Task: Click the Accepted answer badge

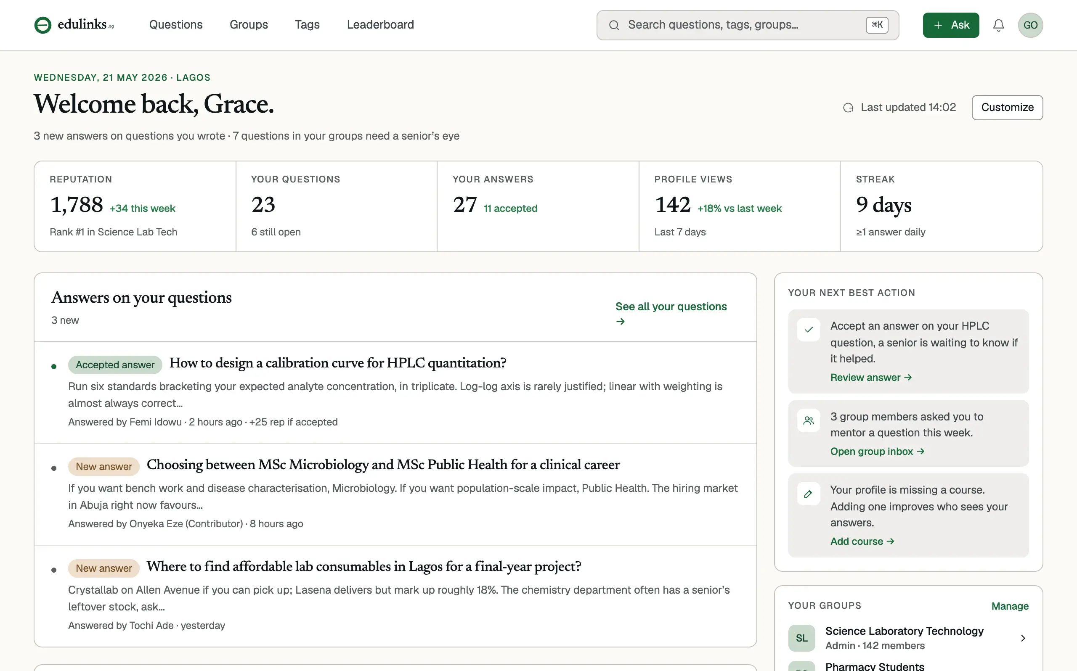Action: coord(115,365)
